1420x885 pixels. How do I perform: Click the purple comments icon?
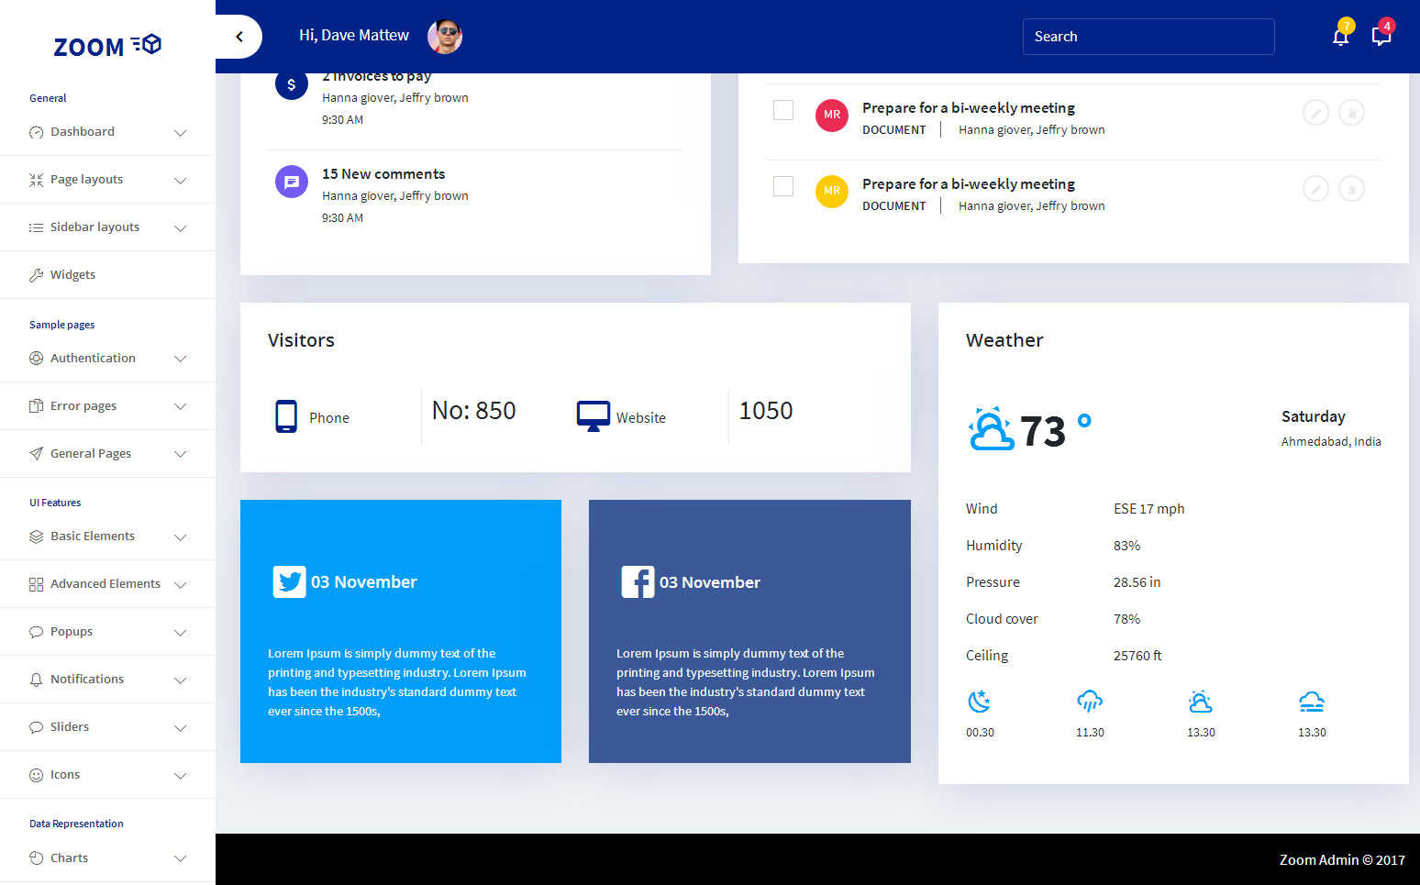(292, 182)
